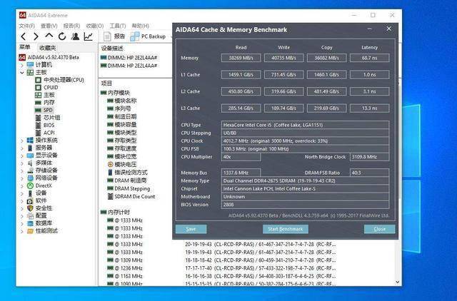Click the Up one level arrow icon
Screen dimensions: 457x301
pos(49,36)
